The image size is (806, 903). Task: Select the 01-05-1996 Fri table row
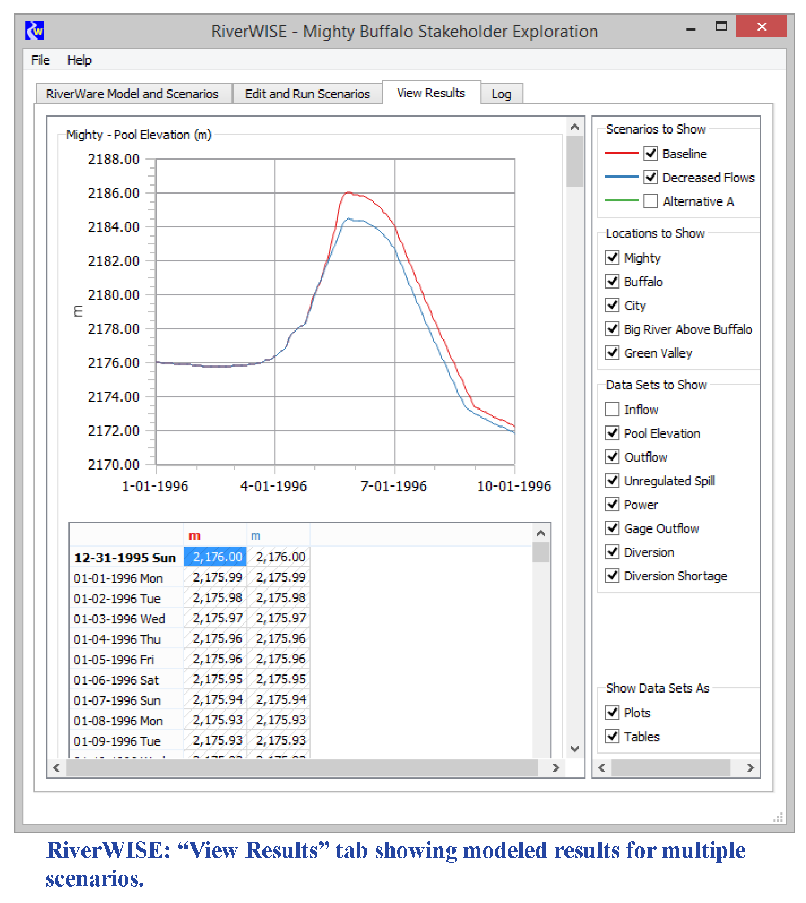click(x=114, y=660)
